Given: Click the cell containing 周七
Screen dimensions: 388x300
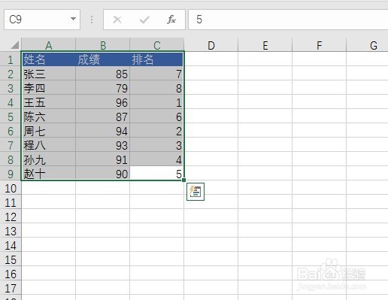Looking at the screenshot, I should point(49,131).
